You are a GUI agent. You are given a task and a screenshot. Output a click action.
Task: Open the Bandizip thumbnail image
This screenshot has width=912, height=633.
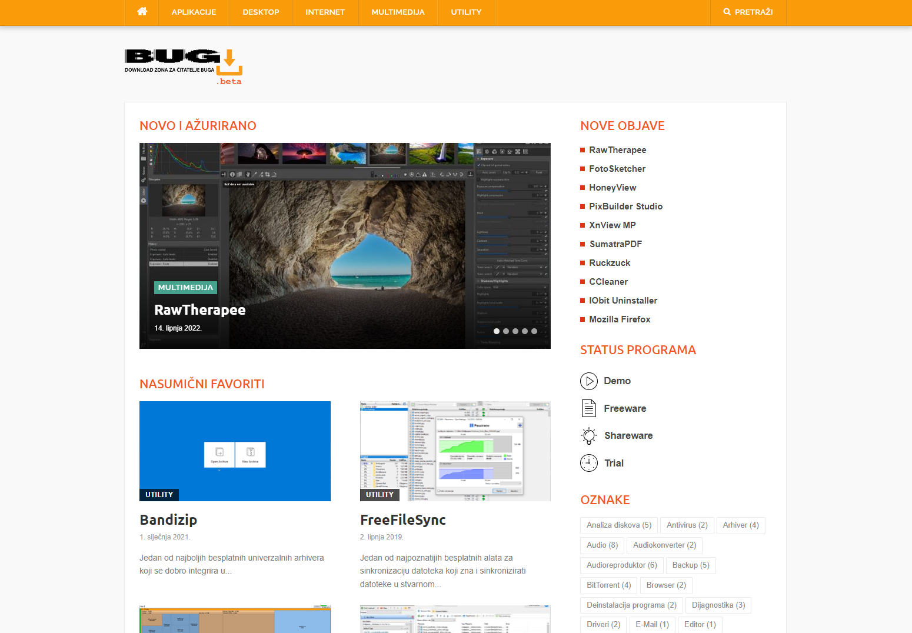[235, 451]
